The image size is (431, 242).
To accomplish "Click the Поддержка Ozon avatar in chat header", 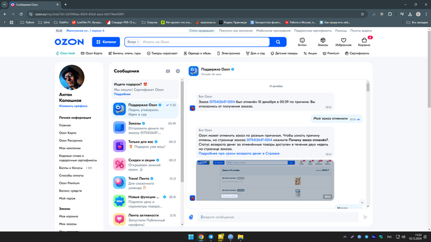I will (x=193, y=71).
